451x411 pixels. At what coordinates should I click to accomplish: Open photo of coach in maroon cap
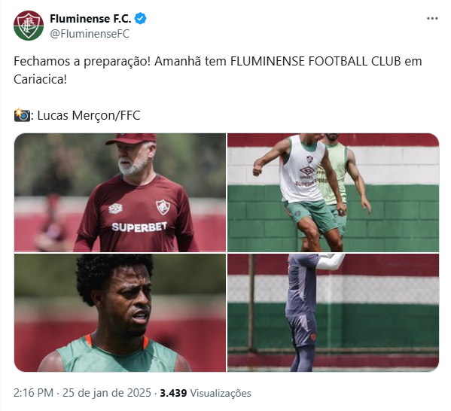120,193
